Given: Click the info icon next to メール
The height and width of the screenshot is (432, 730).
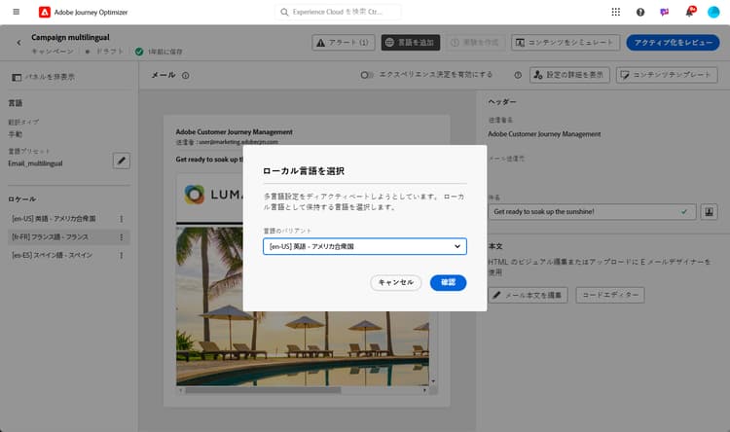Looking at the screenshot, I should point(186,76).
